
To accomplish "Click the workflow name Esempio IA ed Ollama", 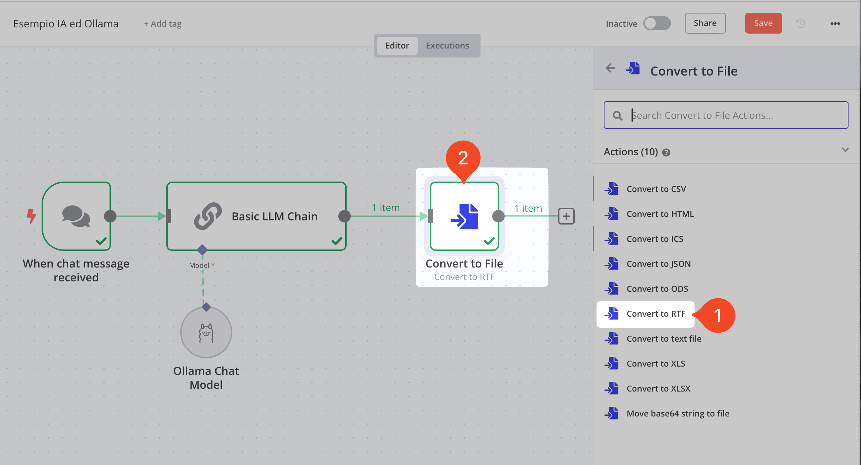I will click(x=66, y=24).
